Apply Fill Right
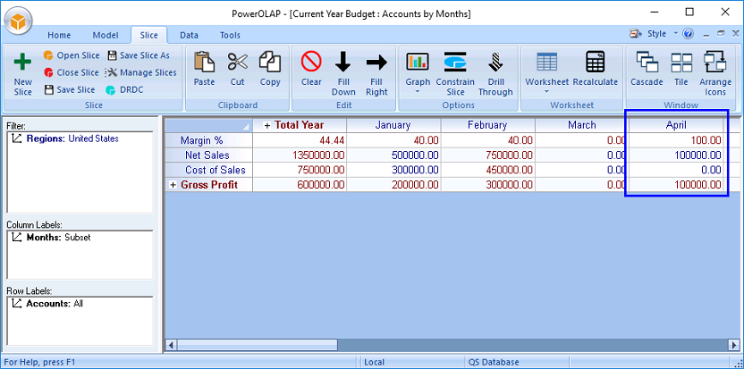This screenshot has height=369, width=744. point(376,73)
